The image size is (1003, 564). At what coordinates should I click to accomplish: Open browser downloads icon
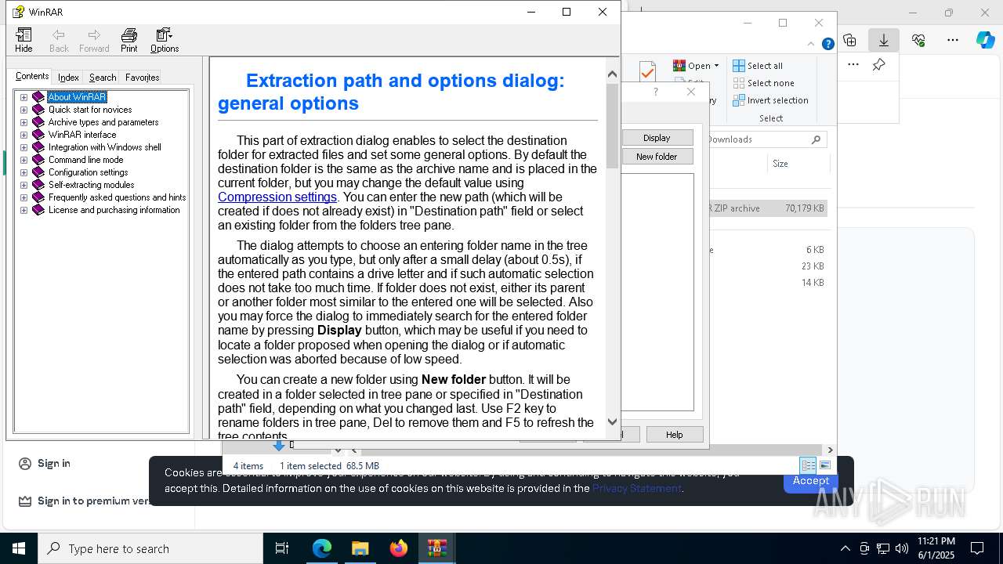884,40
